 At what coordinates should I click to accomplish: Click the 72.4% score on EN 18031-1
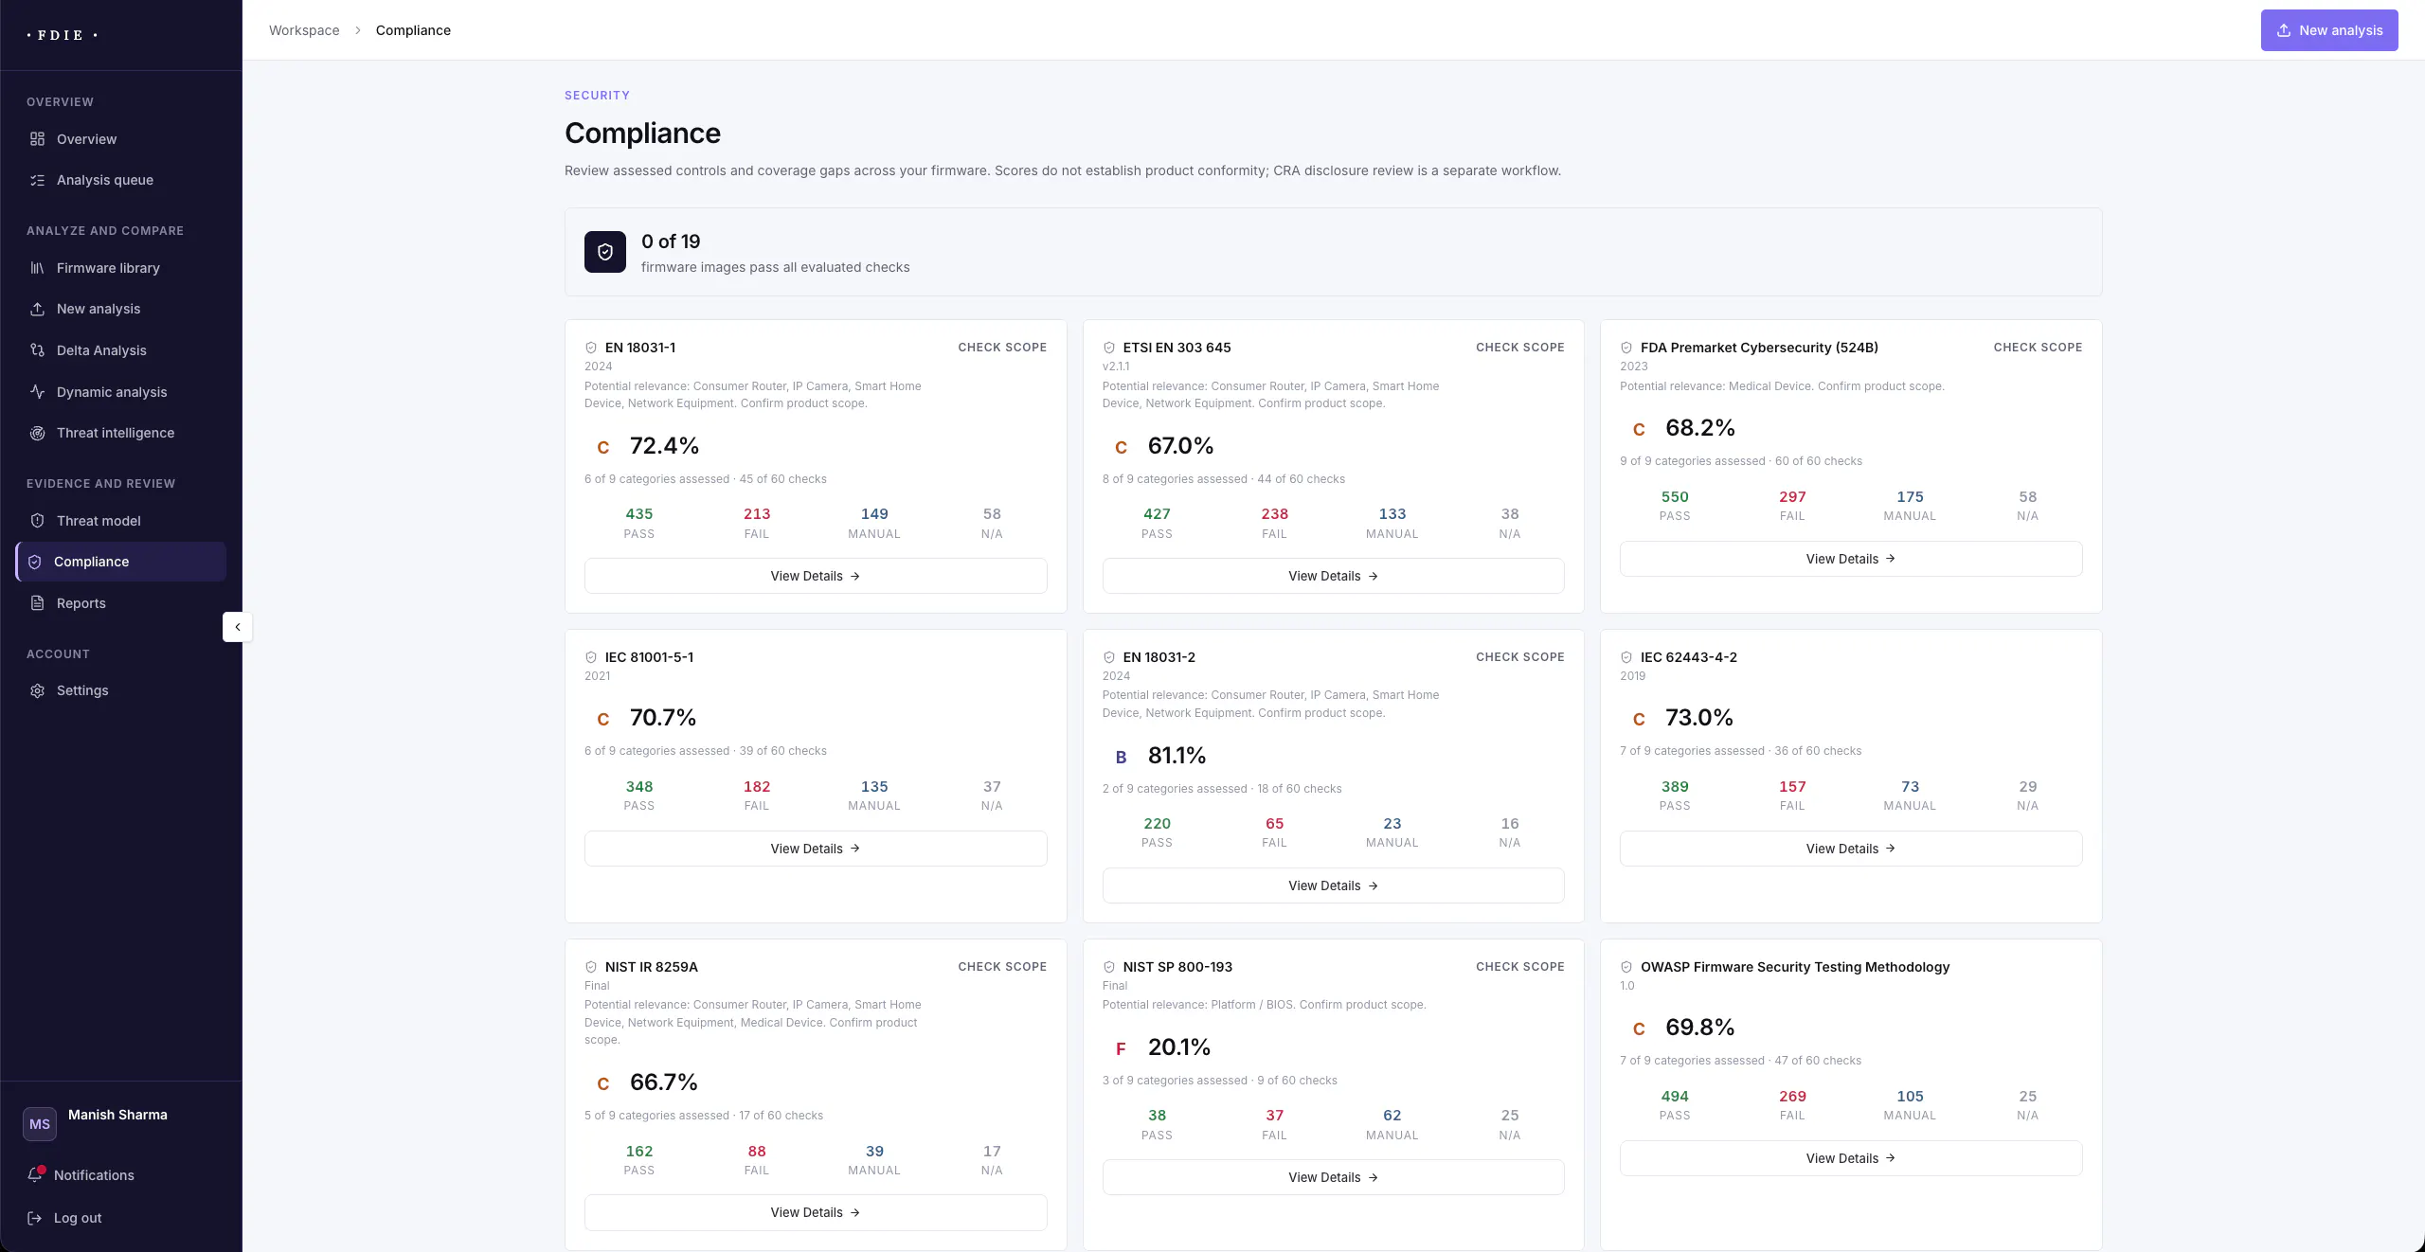point(664,446)
